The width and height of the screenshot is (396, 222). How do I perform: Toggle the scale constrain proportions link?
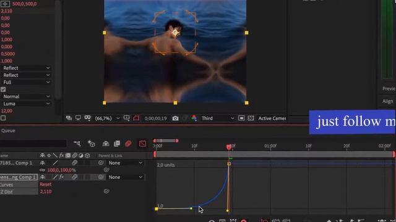pos(42,170)
